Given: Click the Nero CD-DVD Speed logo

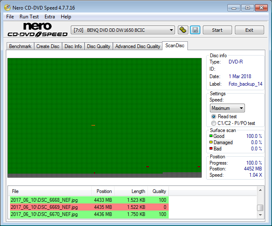Looking at the screenshot, I should click(x=37, y=30).
